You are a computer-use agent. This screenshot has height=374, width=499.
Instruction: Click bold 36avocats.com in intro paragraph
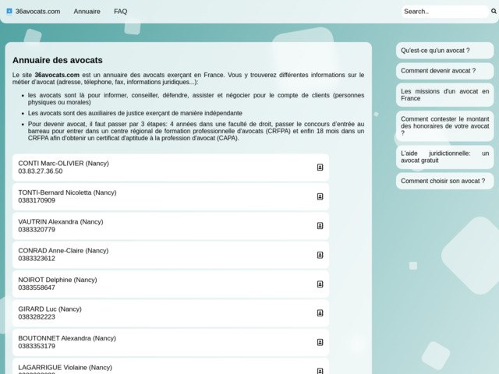tap(57, 75)
